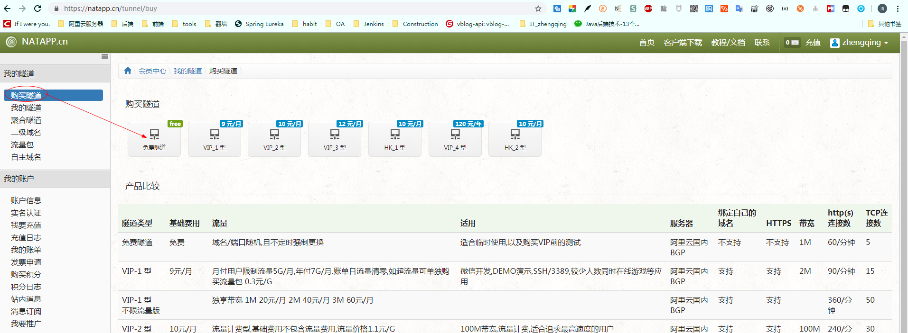
Task: Open the Java后端技术 bookmark
Action: click(607, 24)
